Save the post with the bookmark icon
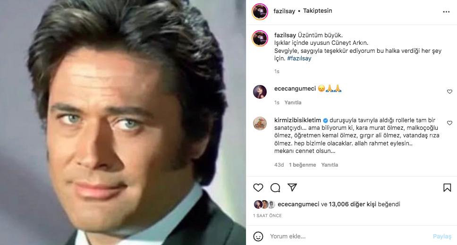457x245 pixels. (x=447, y=187)
